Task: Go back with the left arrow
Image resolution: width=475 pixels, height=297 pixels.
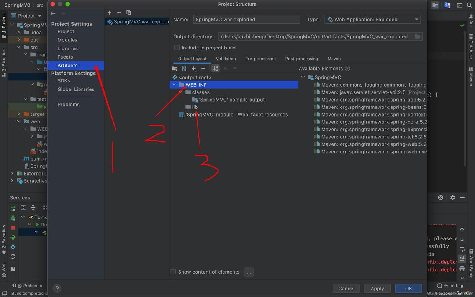Action: [53, 13]
